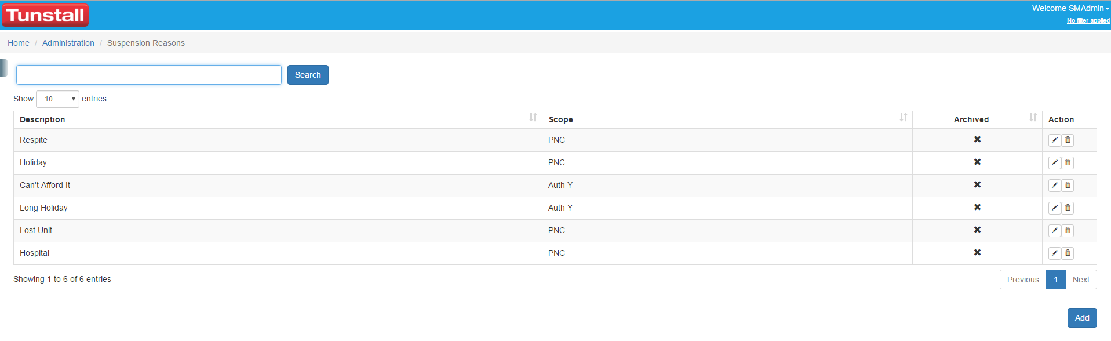Go to Home breadcrumb
Image resolution: width=1111 pixels, height=341 pixels.
(19, 43)
